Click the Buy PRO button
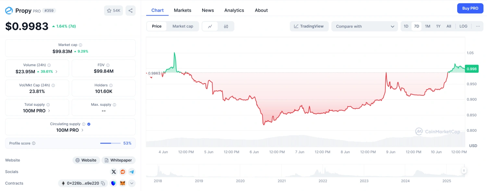The height and width of the screenshot is (191, 487). point(470,8)
